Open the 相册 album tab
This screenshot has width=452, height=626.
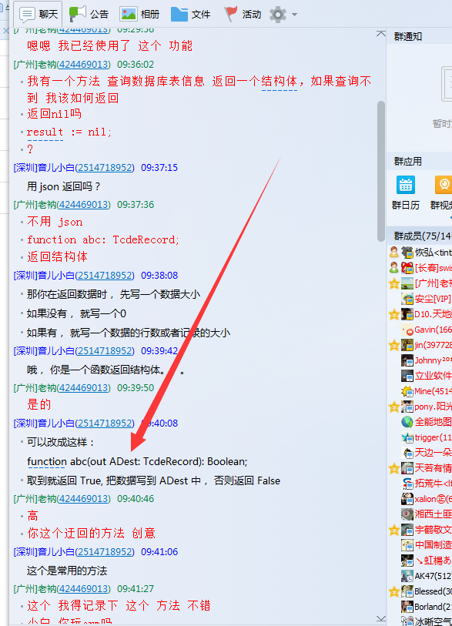[139, 15]
